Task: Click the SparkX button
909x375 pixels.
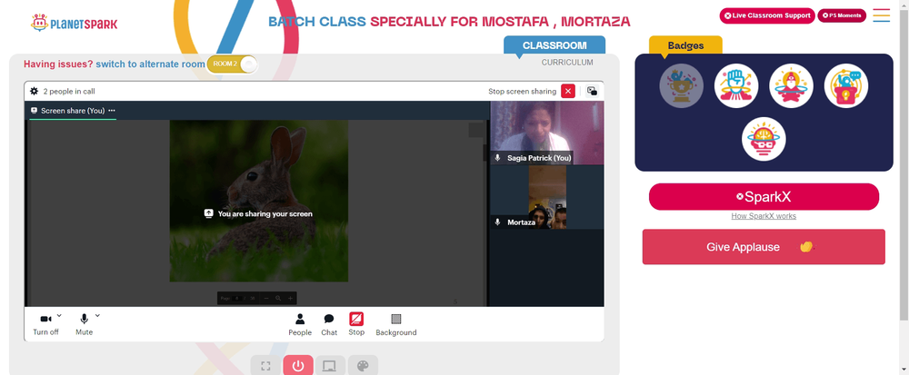Action: 764,197
